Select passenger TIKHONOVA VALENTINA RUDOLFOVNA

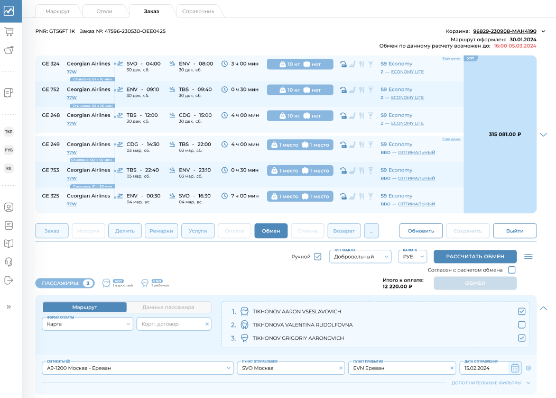(x=522, y=325)
